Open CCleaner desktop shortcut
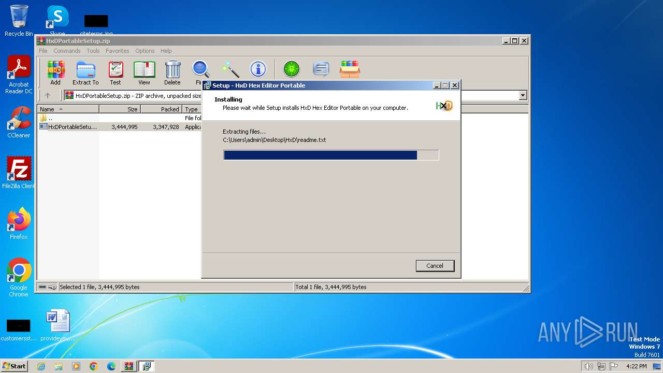Image resolution: width=663 pixels, height=373 pixels. pyautogui.click(x=19, y=122)
